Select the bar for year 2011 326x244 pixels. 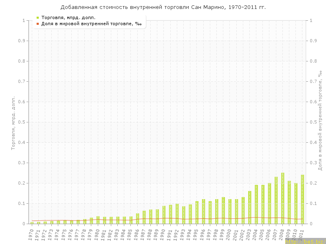click(302, 199)
